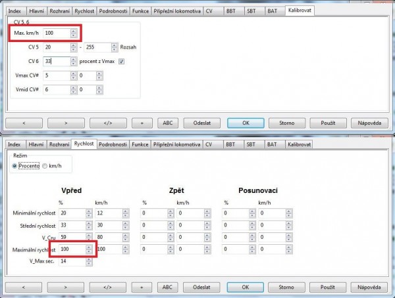The height and width of the screenshot is (298, 395).
Task: Click the '+' button in upper dialog
Action: click(x=142, y=123)
